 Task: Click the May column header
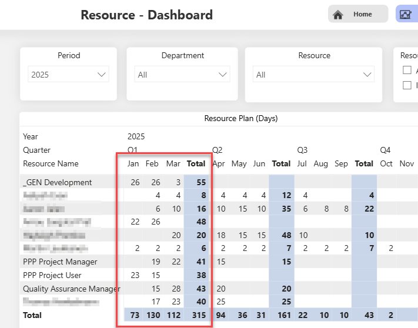[x=239, y=163]
